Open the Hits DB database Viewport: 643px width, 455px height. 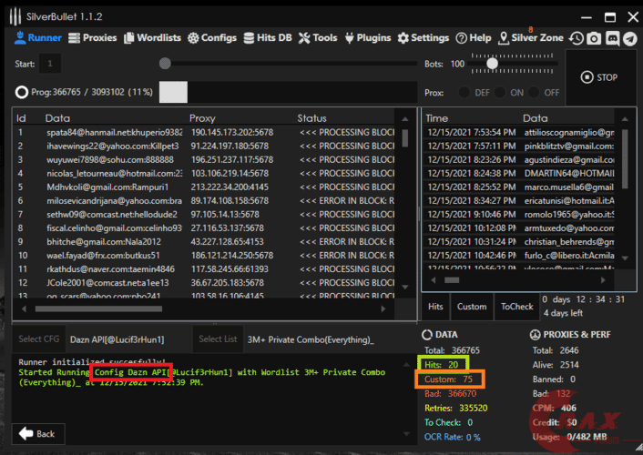[268, 38]
